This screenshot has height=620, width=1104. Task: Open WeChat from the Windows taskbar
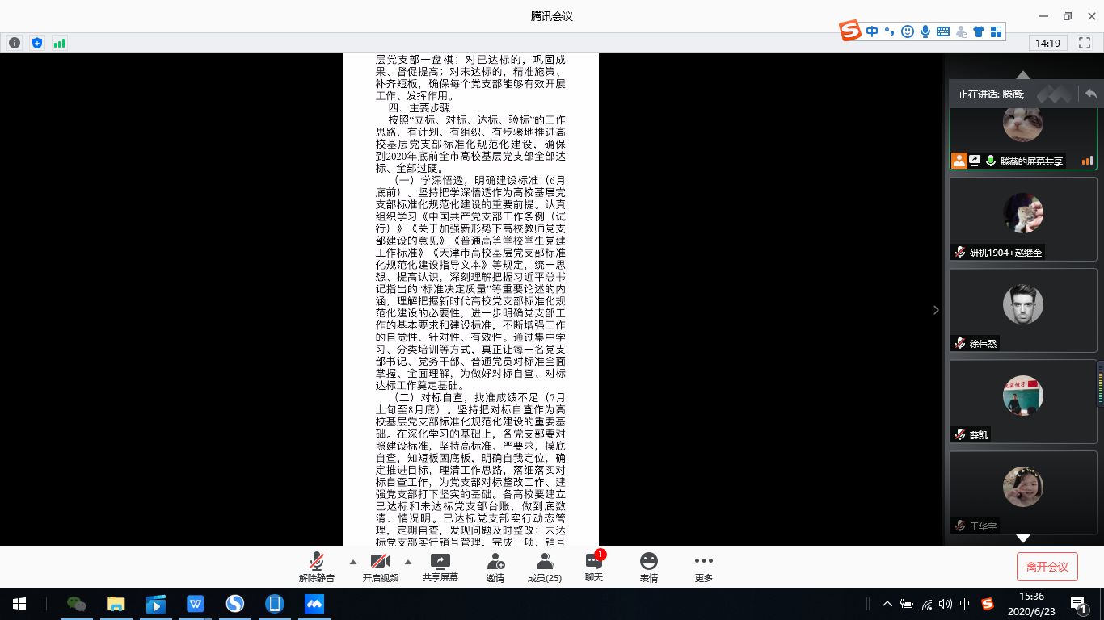[x=77, y=603]
